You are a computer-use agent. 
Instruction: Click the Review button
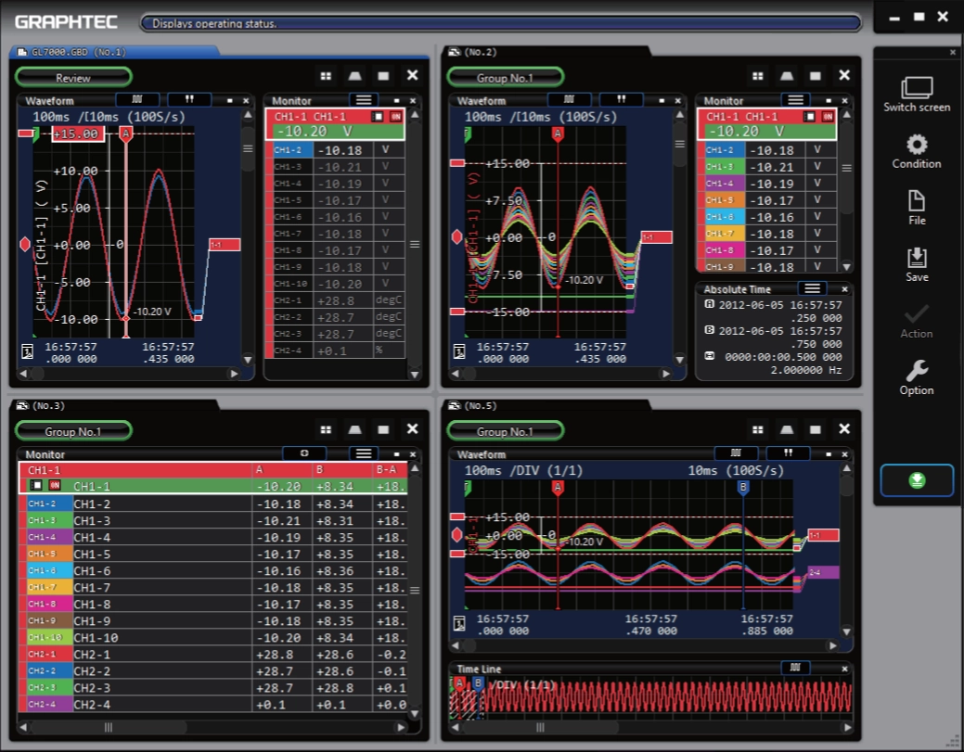tap(73, 77)
